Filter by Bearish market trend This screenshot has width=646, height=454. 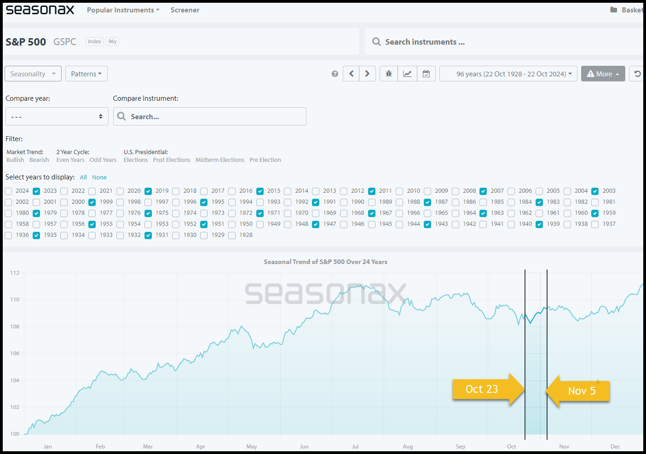tap(39, 160)
